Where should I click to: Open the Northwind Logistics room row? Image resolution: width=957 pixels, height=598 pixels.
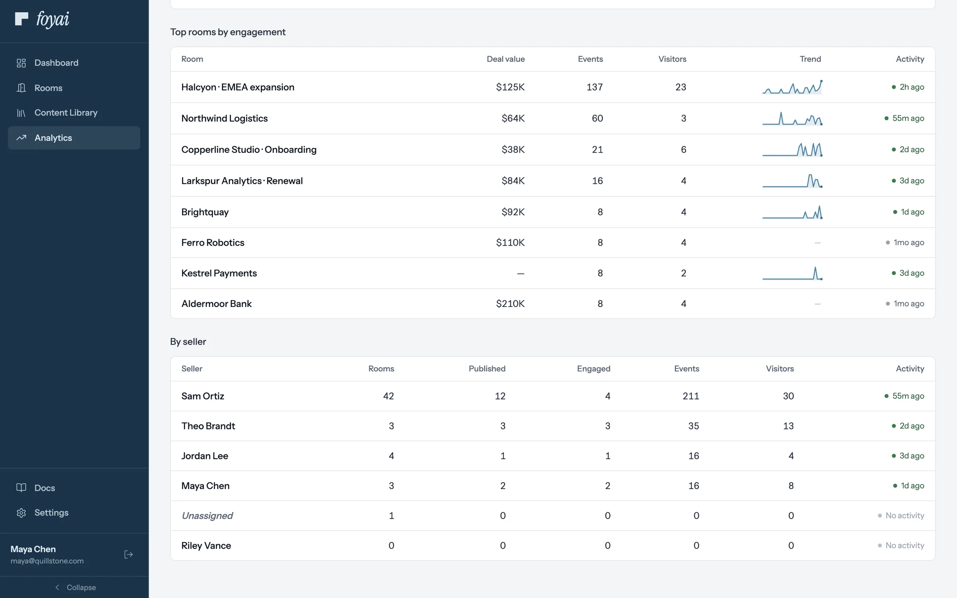553,118
